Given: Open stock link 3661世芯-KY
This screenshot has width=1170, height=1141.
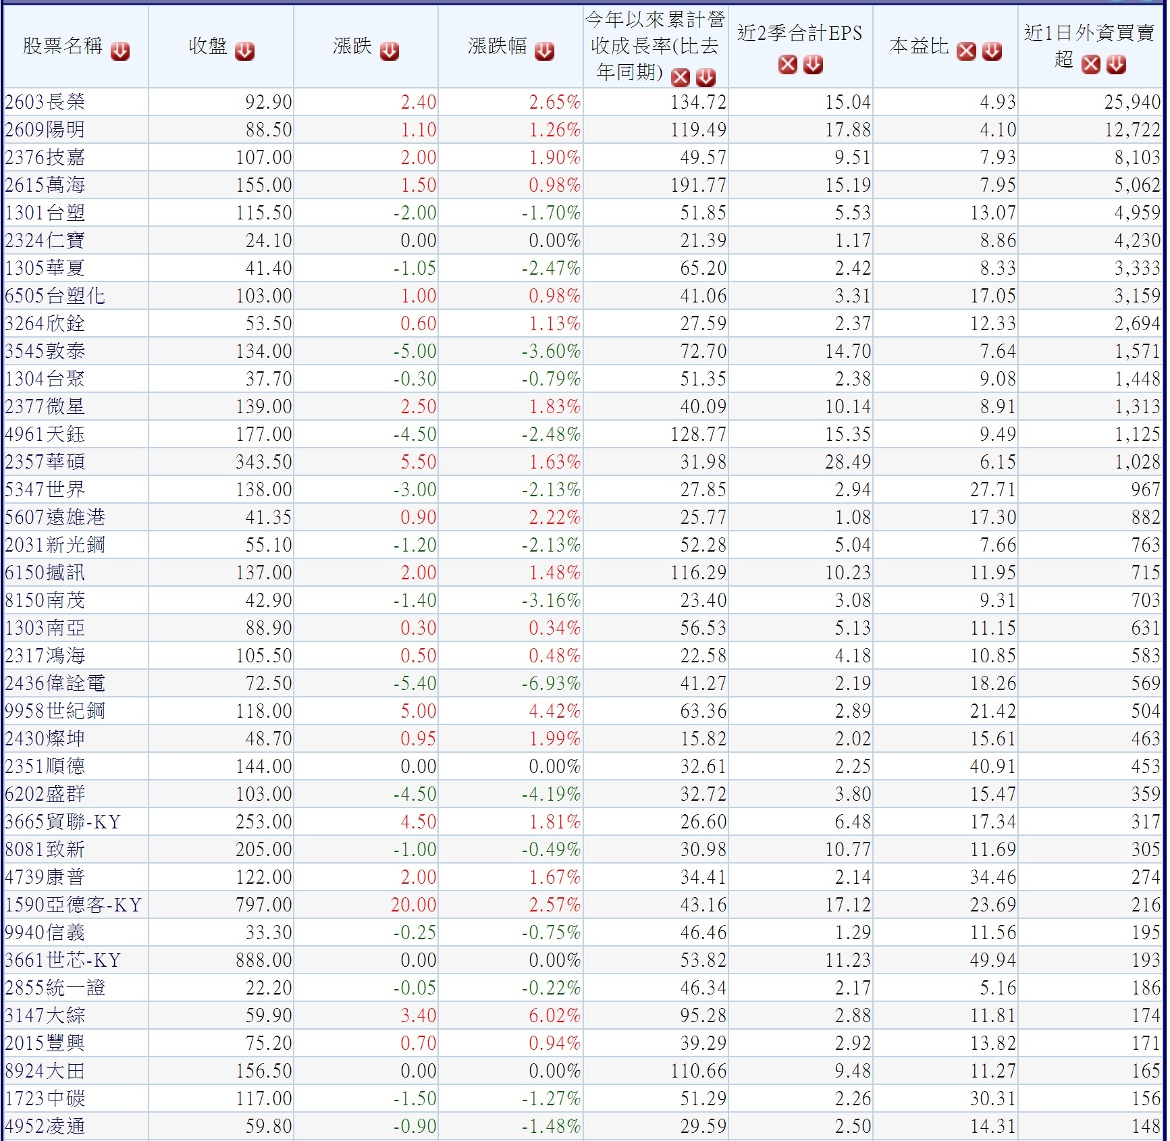Looking at the screenshot, I should point(63,960).
